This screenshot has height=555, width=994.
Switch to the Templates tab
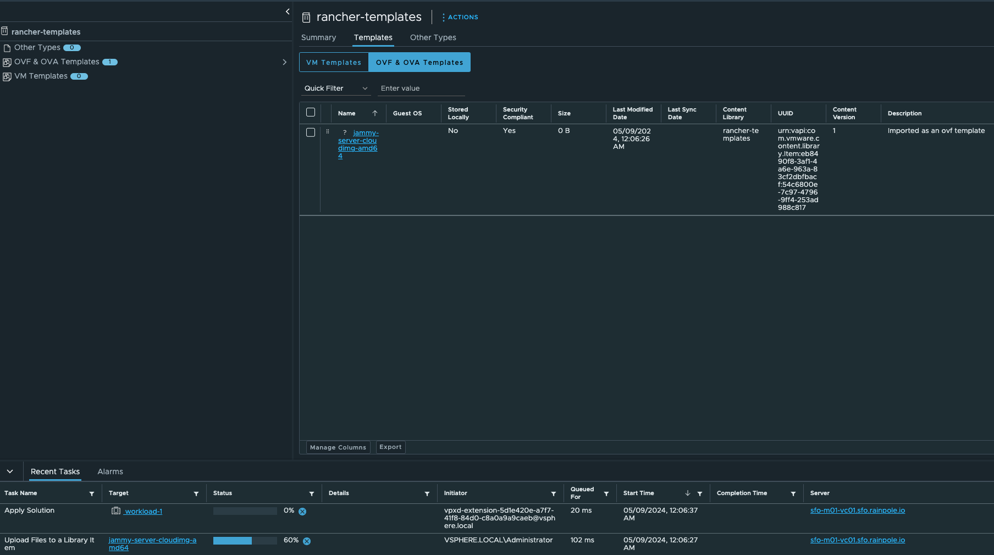click(373, 37)
